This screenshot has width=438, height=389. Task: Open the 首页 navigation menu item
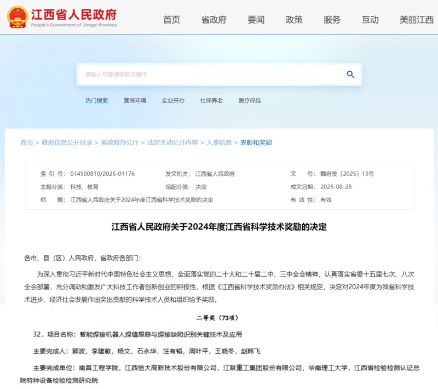coord(171,20)
